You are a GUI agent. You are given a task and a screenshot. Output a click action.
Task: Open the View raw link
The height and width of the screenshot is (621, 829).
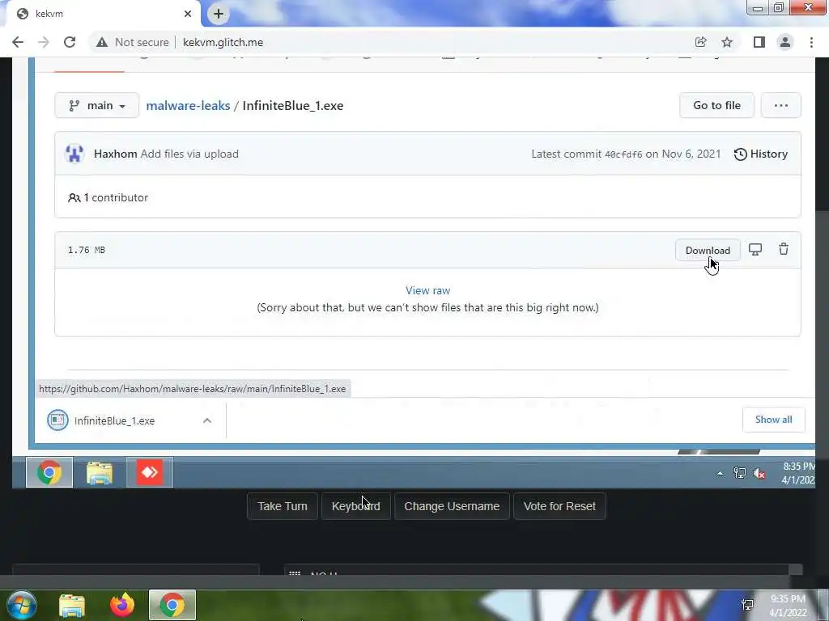427,290
